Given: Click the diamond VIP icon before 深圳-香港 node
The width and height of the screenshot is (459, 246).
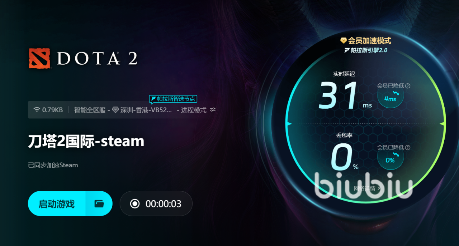Looking at the screenshot, I should pos(115,110).
